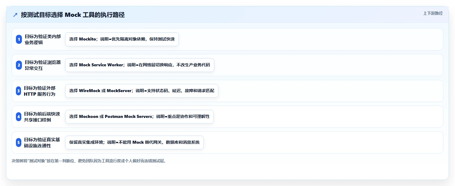Click the title 按测试目标选择 Mock 工具的执行路径
The height and width of the screenshot is (186, 455).
(x=73, y=15)
